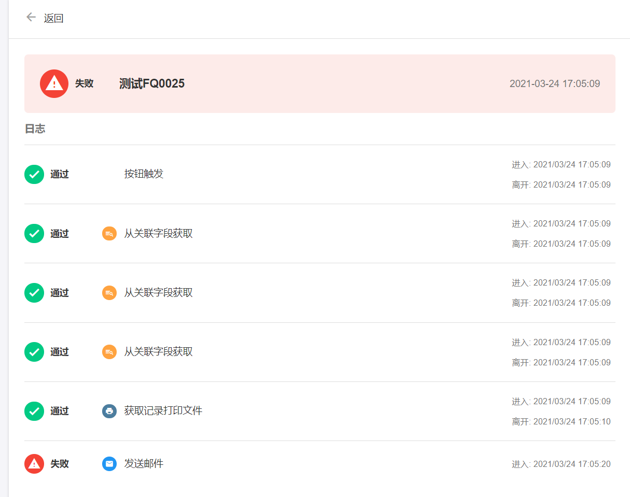The width and height of the screenshot is (630, 497).
Task: Click the banner timestamp 2021-03-24 17:05:09
Action: point(554,83)
